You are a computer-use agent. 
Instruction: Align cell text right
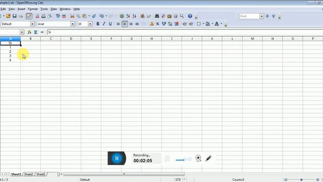[x=131, y=24]
